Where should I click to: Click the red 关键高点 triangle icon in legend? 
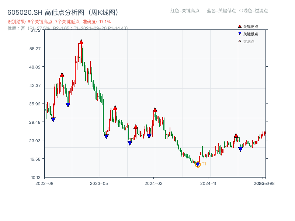click(239, 27)
